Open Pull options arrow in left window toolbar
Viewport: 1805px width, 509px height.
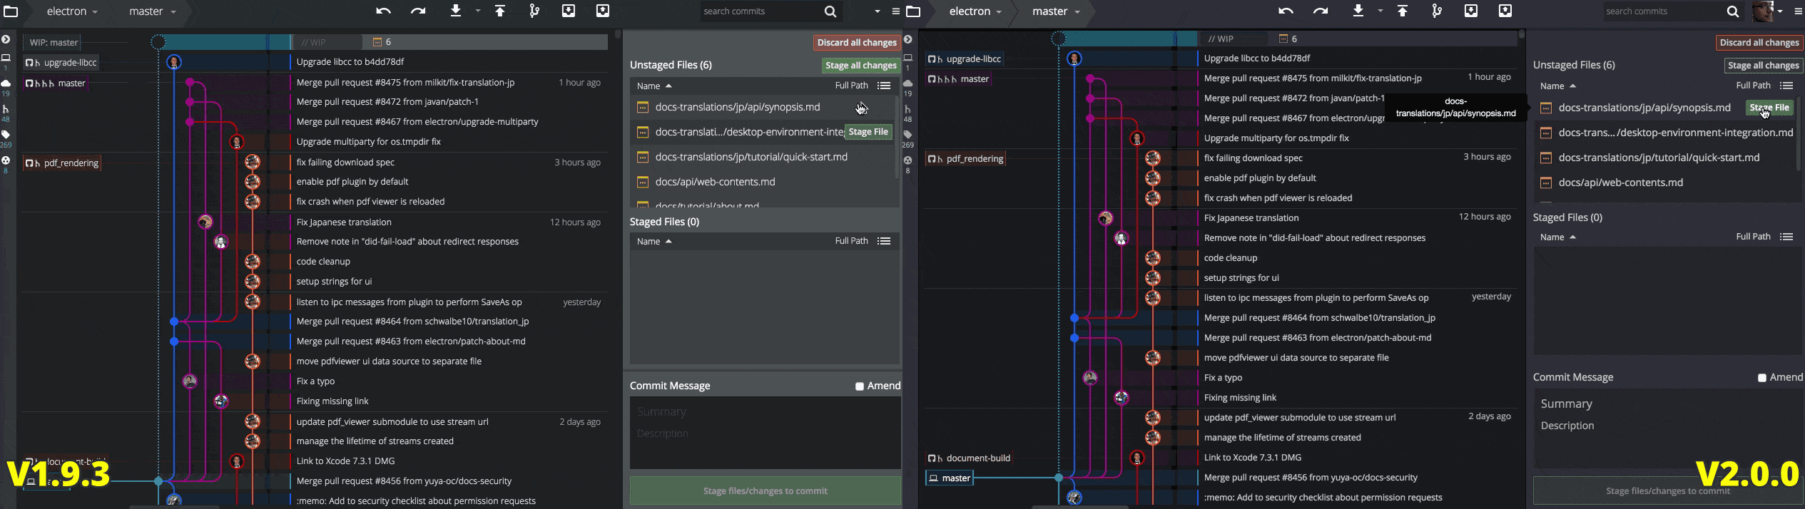point(478,11)
